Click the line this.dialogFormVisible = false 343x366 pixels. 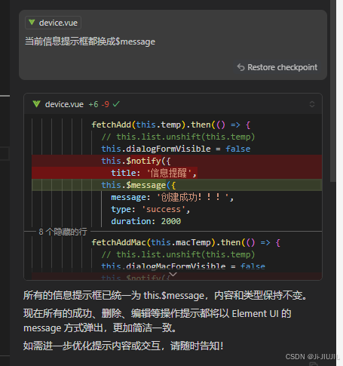176,149
